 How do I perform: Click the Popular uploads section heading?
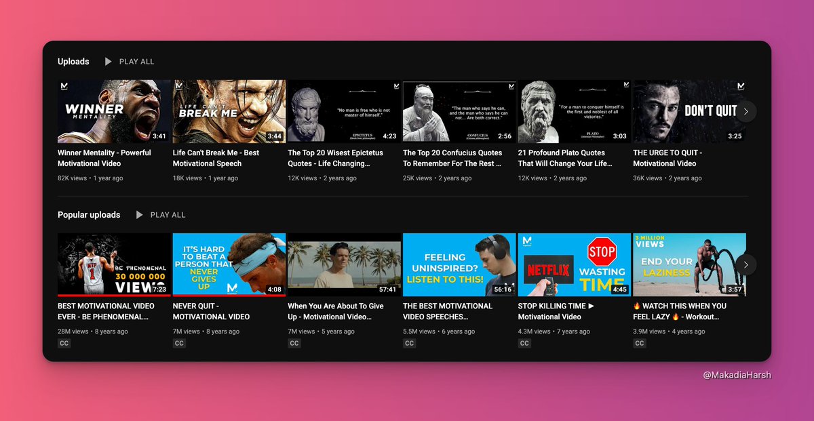tap(89, 215)
